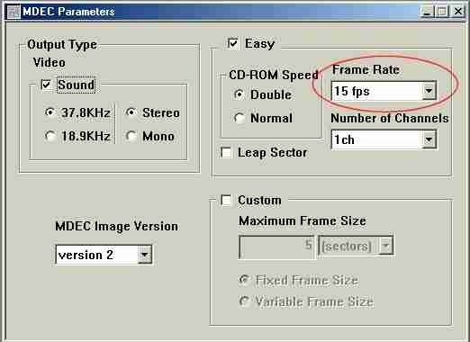Click the Frame Rate label
470x342 pixels.
click(x=366, y=69)
